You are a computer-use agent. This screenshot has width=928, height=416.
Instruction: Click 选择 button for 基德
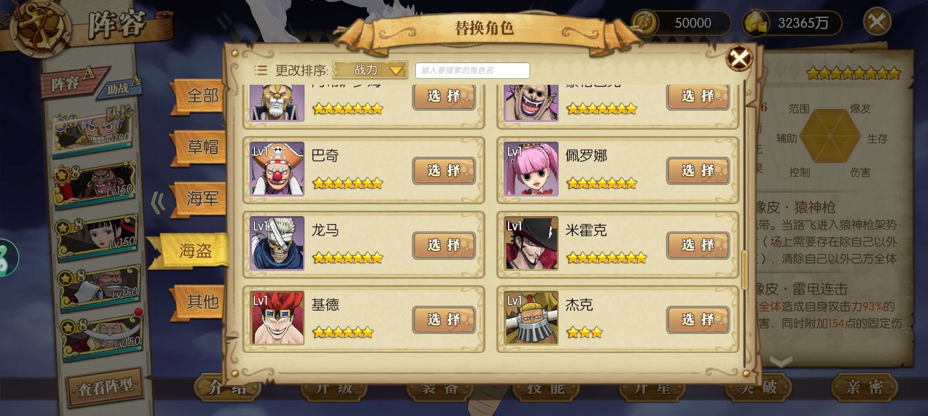click(x=444, y=320)
